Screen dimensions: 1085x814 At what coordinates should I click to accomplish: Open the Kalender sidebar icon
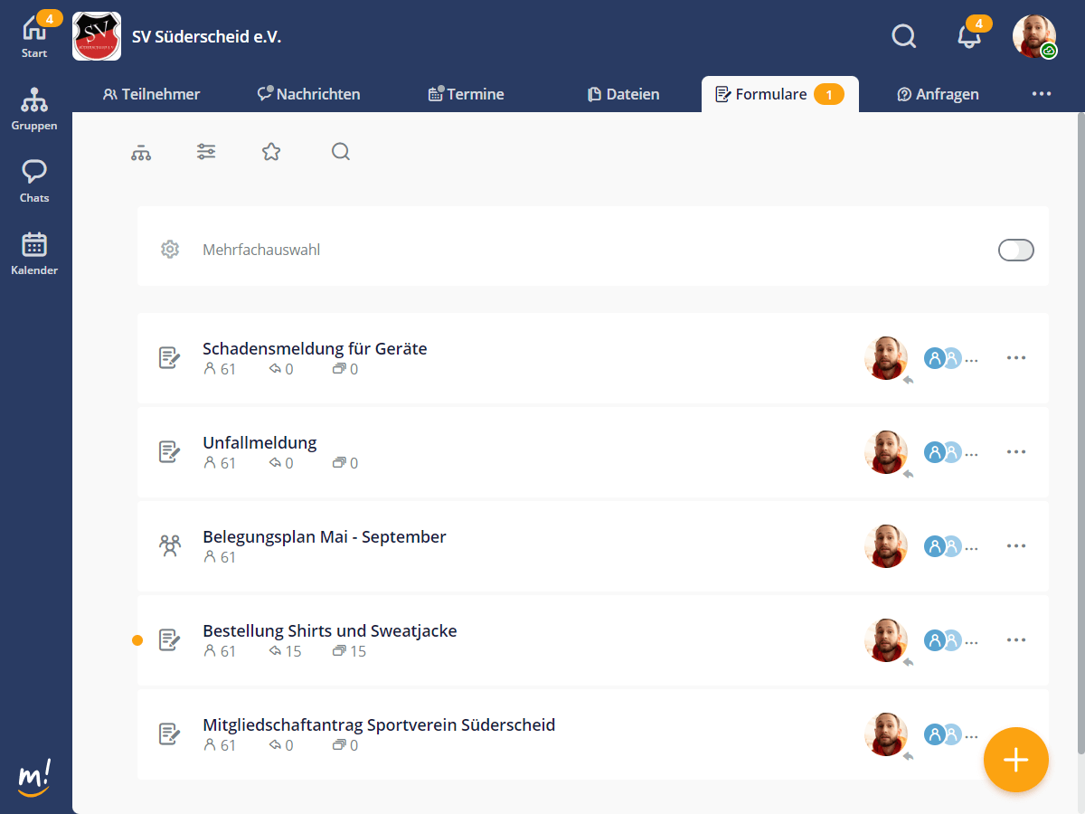[34, 253]
